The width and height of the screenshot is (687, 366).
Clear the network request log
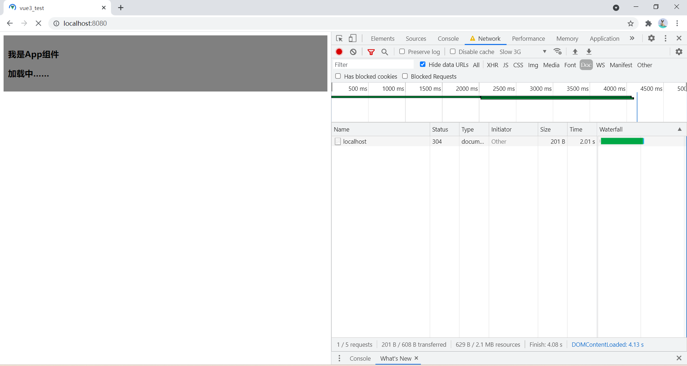[353, 51]
